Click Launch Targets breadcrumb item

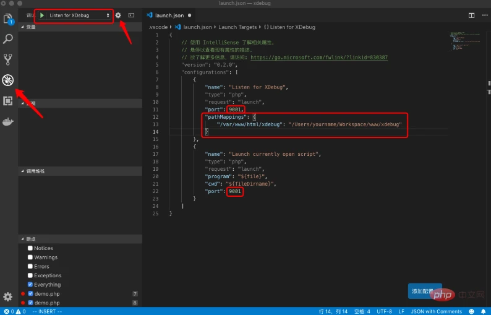click(237, 27)
